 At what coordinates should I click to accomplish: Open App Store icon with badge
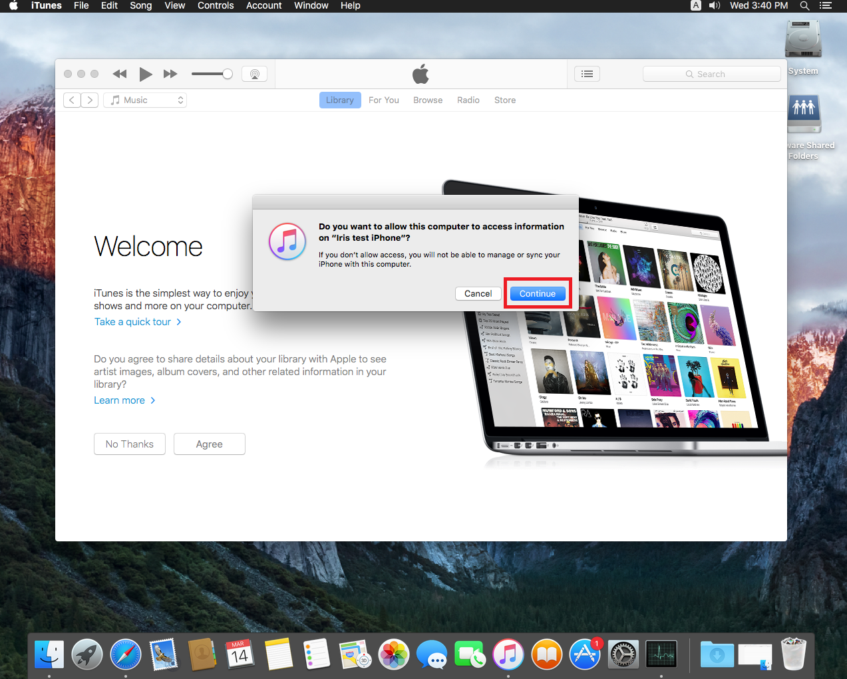(586, 654)
